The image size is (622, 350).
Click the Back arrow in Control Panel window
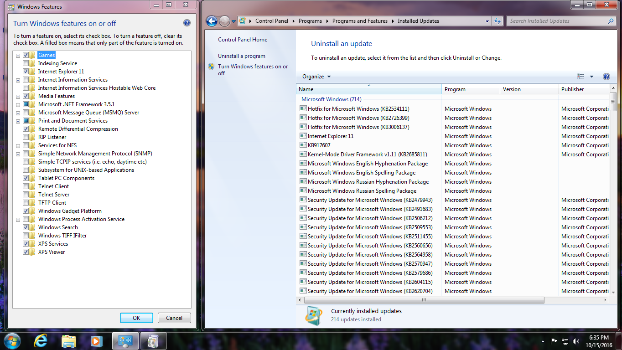pyautogui.click(x=212, y=21)
